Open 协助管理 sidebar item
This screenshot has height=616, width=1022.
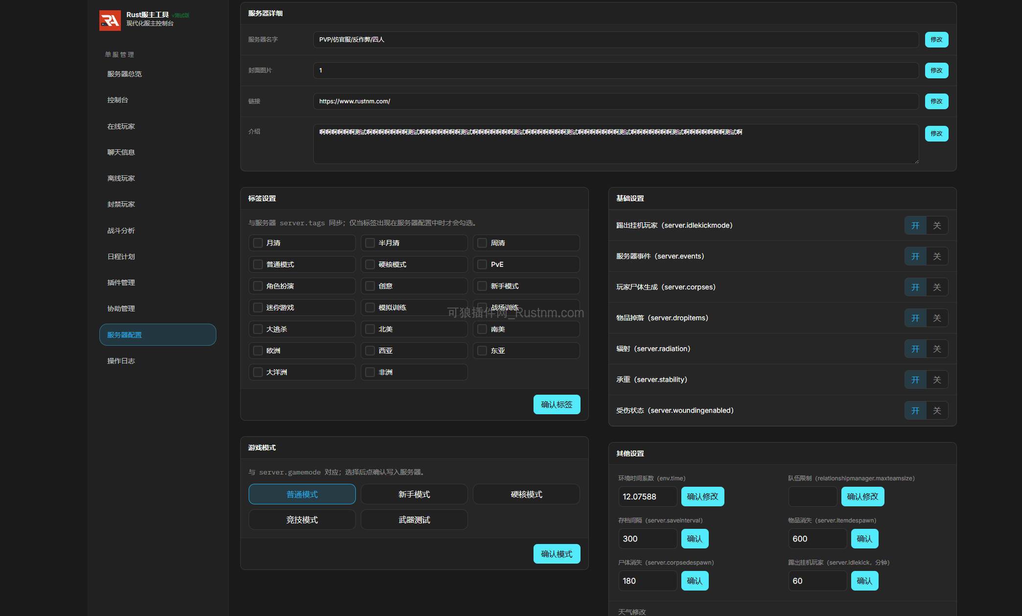[158, 308]
